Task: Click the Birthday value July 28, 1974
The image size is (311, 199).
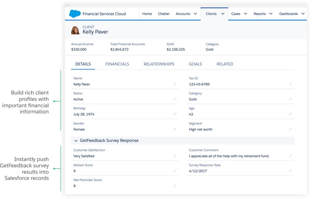Action: pyautogui.click(x=84, y=114)
